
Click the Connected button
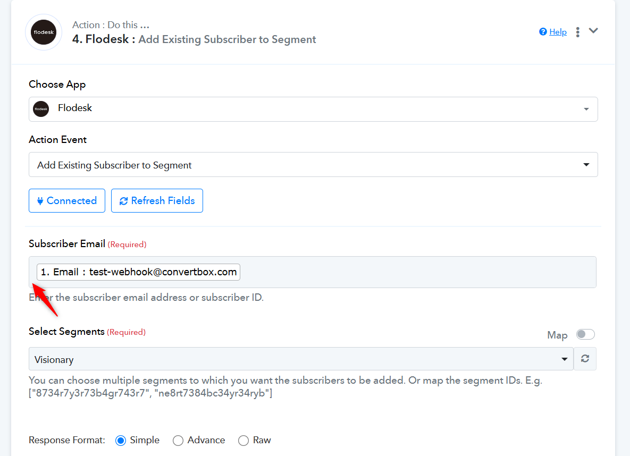pos(67,201)
